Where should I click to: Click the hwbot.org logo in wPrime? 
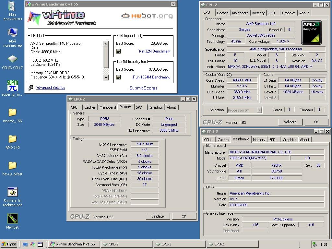[147, 16]
